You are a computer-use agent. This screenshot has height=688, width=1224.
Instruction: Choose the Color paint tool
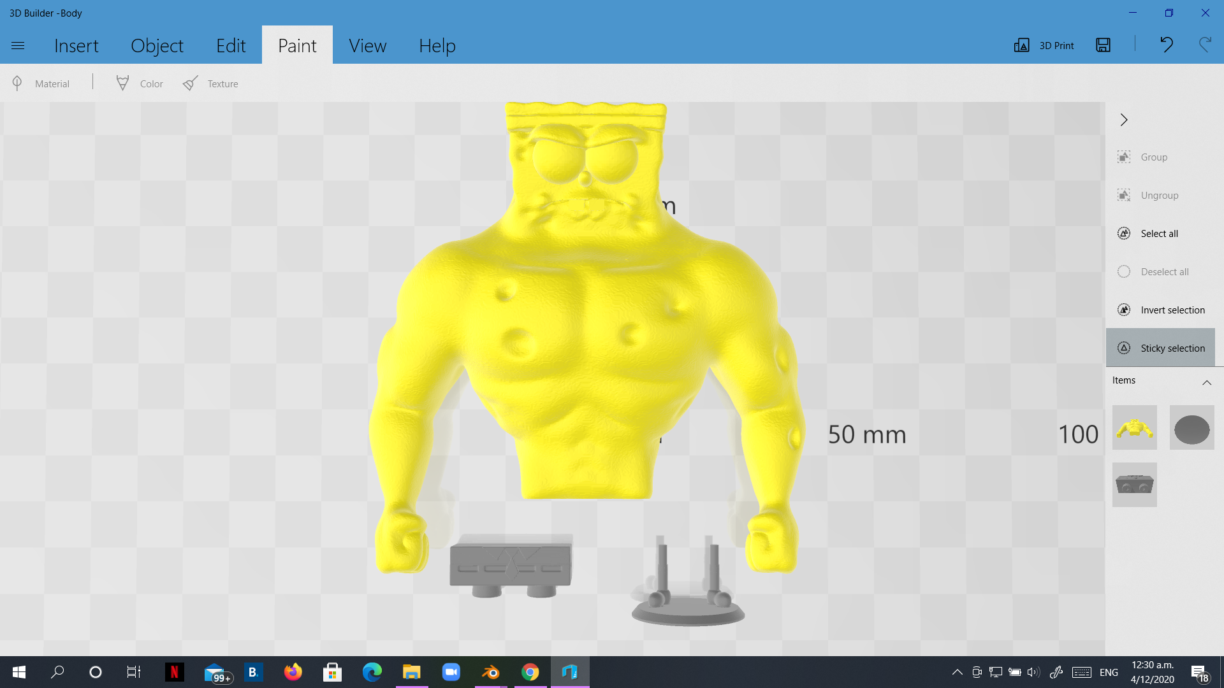[x=140, y=83]
